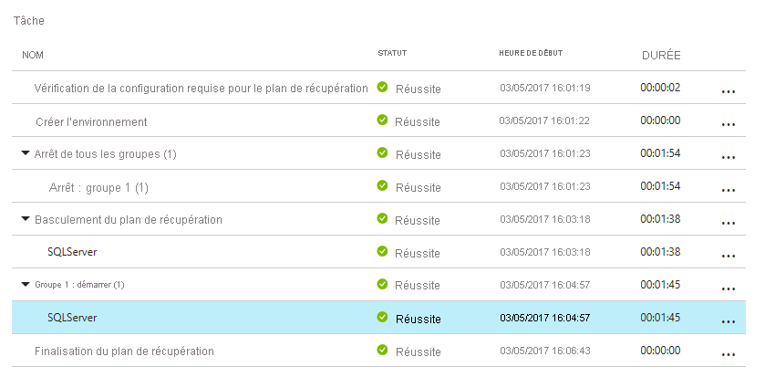Screen dimensions: 765x388
Task: Select the Arrêt : groupe 1 (1) task
Action: pos(98,188)
